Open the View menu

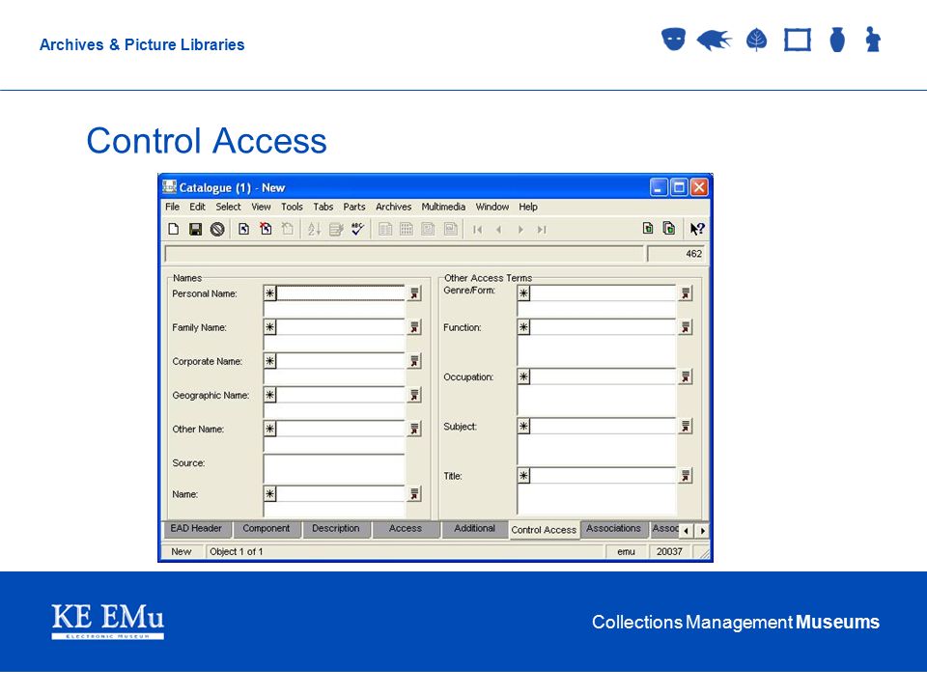(261, 207)
